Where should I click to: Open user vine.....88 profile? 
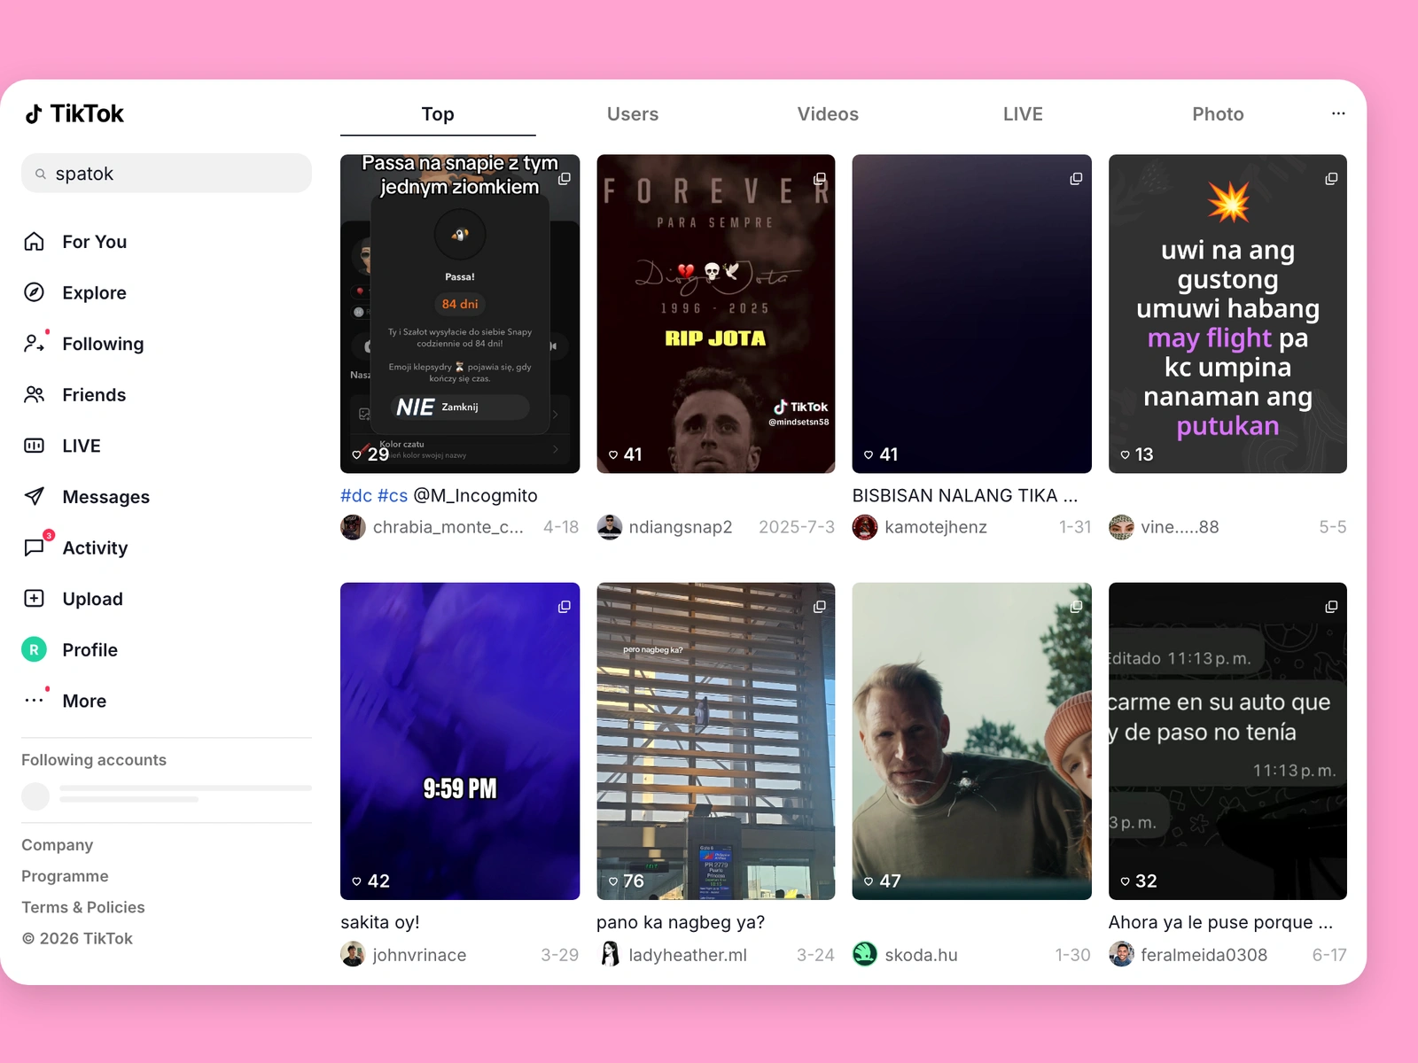pyautogui.click(x=1180, y=527)
